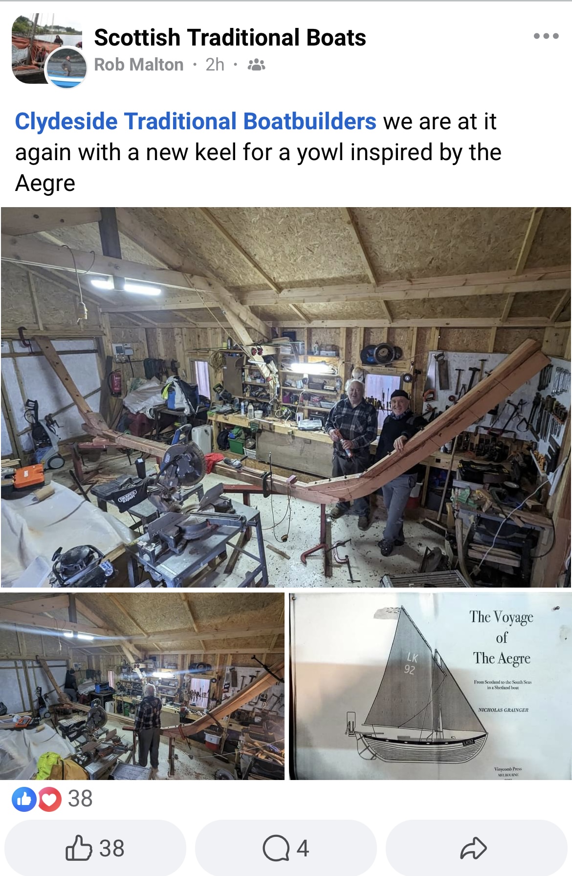
Task: Open Clydeside Traditional Boatbuilders tagged page
Action: point(196,121)
